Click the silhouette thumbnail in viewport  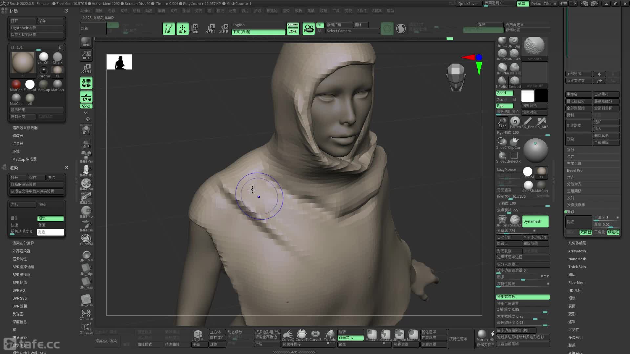pyautogui.click(x=119, y=62)
